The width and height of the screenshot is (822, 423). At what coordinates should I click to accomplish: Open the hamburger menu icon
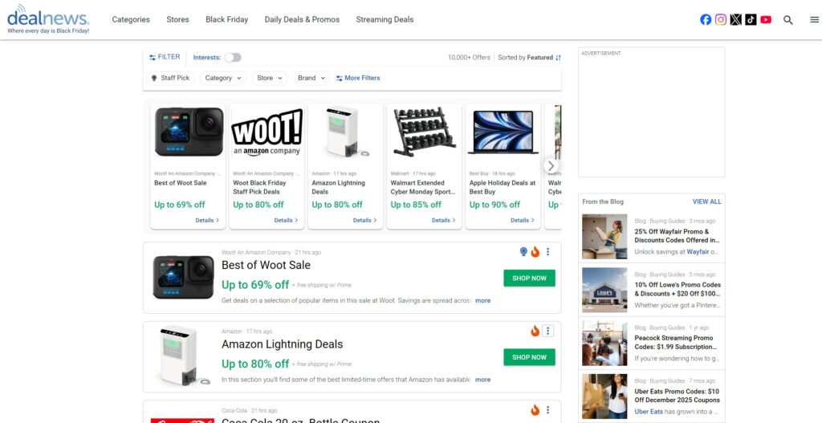pyautogui.click(x=814, y=20)
